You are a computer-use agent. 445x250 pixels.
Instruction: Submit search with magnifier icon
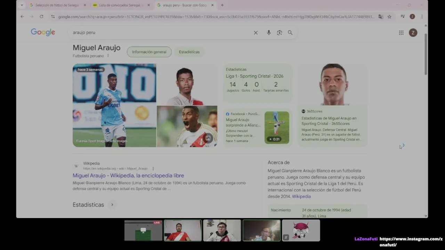coord(290,33)
